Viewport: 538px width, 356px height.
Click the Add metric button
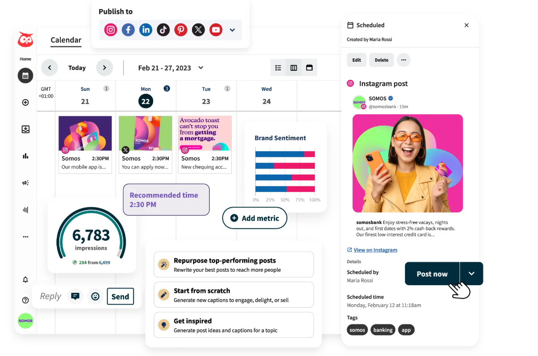(255, 218)
